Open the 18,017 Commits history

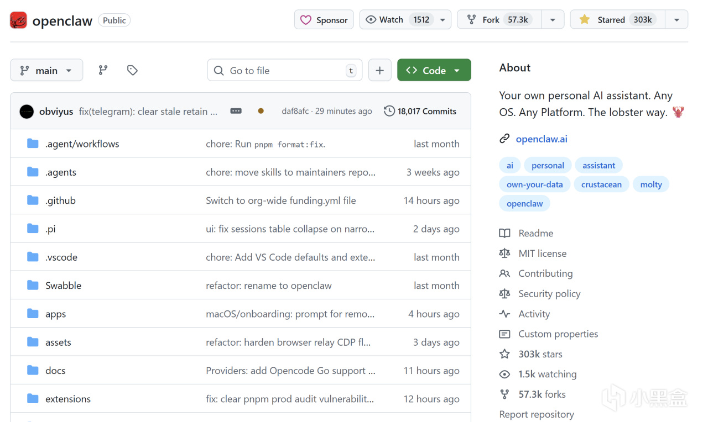coord(420,111)
